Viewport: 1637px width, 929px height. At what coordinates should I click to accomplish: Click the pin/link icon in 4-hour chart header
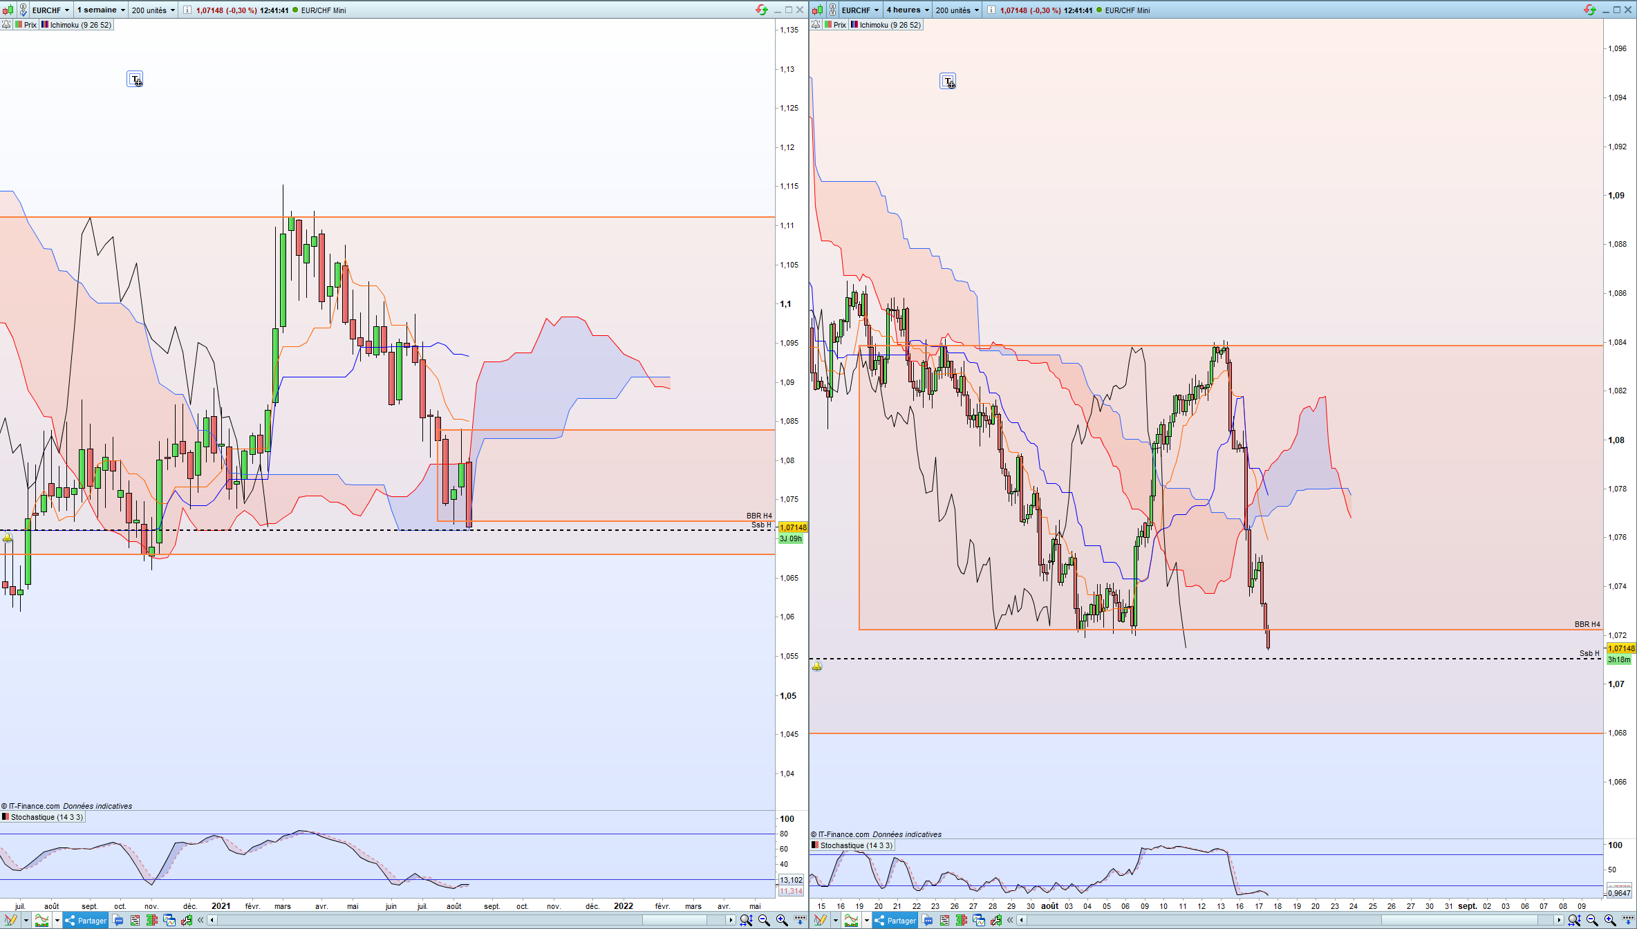(832, 10)
